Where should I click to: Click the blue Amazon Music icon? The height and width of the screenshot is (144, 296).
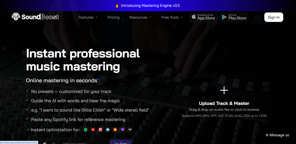pyautogui.click(x=108, y=130)
